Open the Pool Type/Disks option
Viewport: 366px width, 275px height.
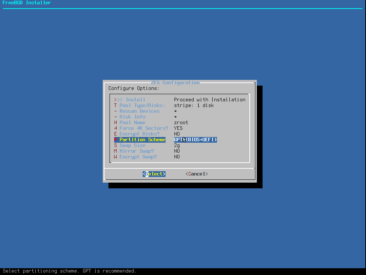[x=142, y=105]
